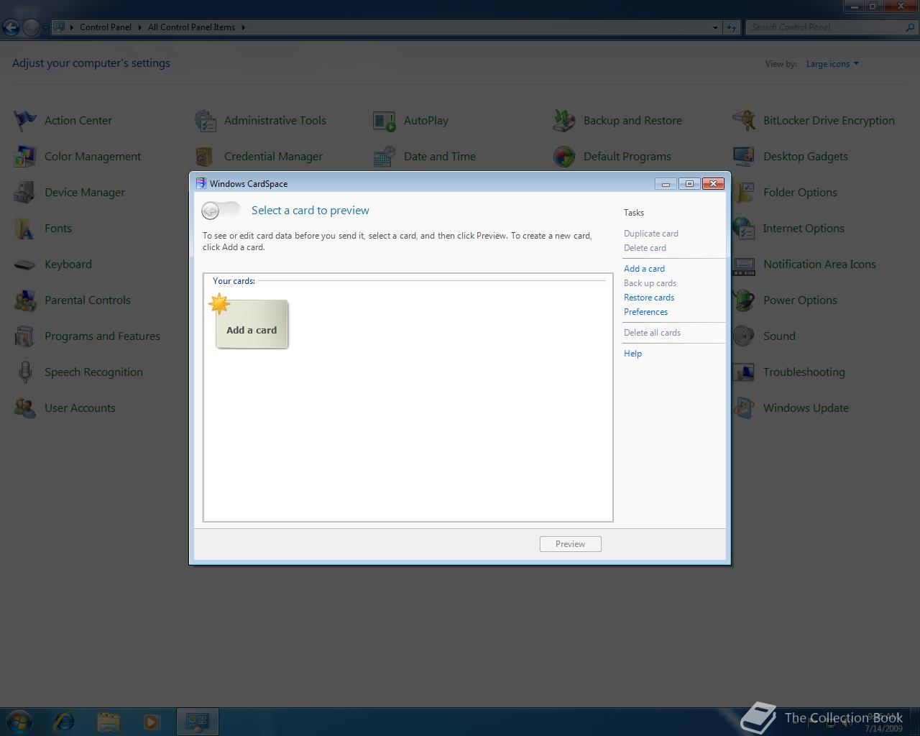Open CardSpace Help link
Screen dimensions: 920x736
pyautogui.click(x=632, y=354)
